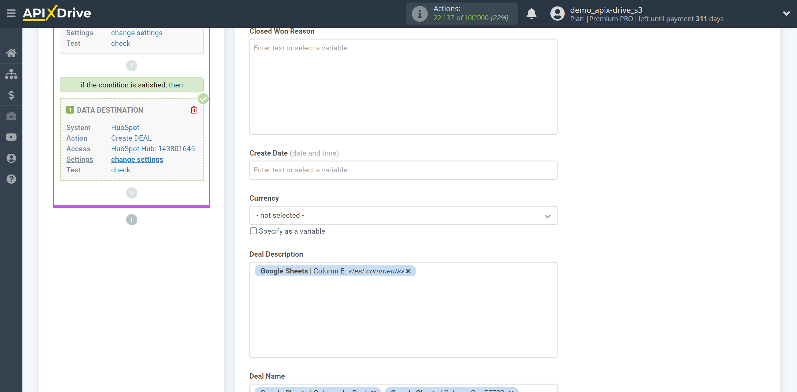Image resolution: width=797 pixels, height=392 pixels.
Task: Click the Settings label in HubSpot block
Action: pyautogui.click(x=80, y=159)
